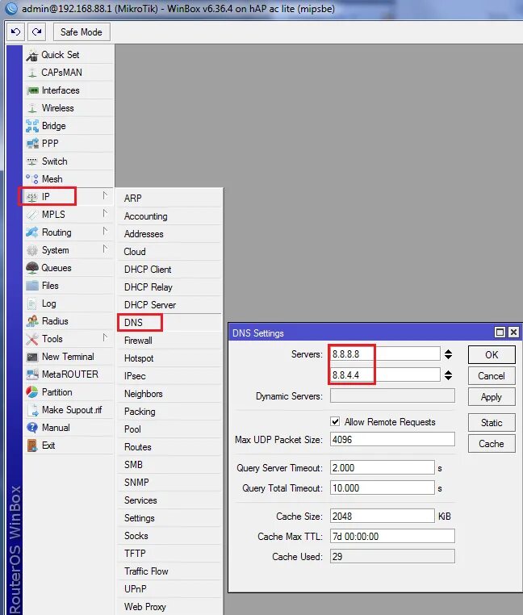
Task: Open Quick Set icon
Action: coord(32,56)
